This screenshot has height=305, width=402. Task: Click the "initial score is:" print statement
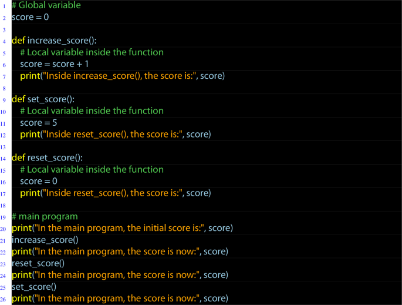[122, 228]
